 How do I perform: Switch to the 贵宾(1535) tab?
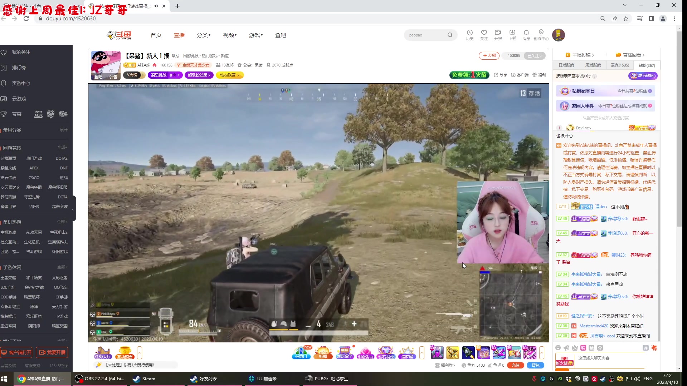tap(619, 65)
